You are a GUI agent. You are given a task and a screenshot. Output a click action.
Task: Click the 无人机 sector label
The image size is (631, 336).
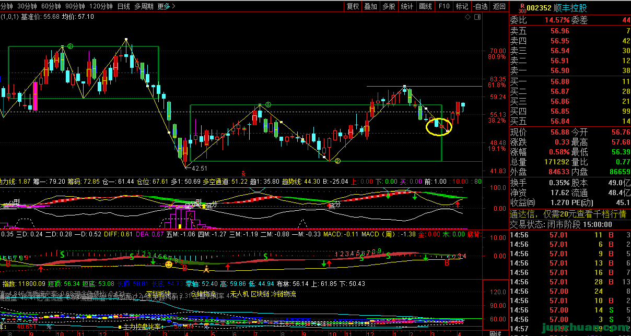[x=239, y=295]
